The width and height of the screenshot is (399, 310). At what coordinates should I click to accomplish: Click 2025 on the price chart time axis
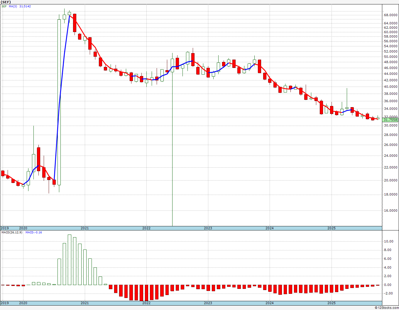coord(332,228)
